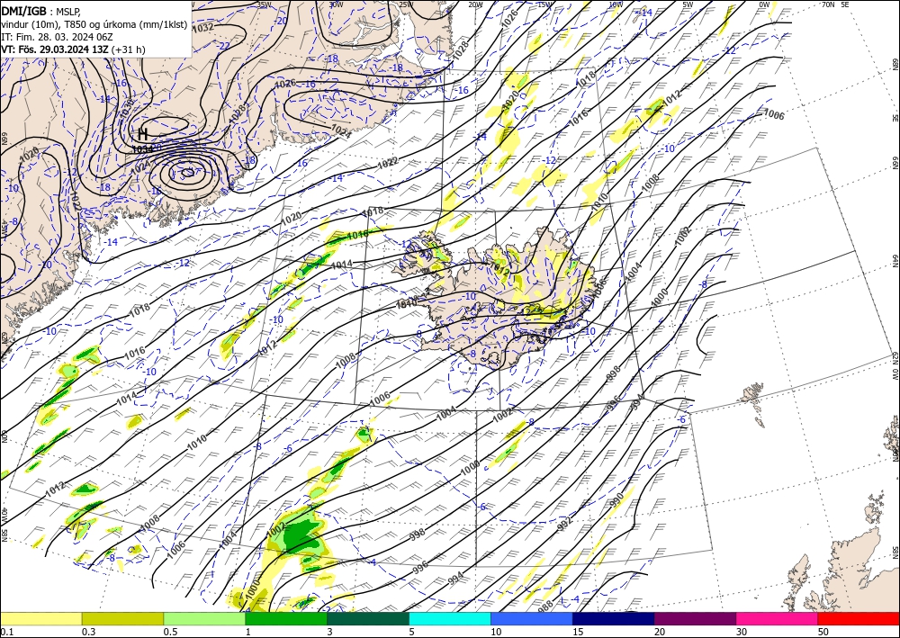This screenshot has width=900, height=638.
Task: Click the pink 30–50 legend swatch
Action: [x=778, y=618]
